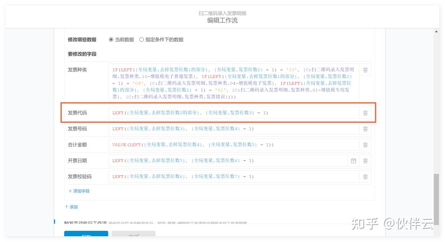Delete the 合计金额 field row

(x=365, y=145)
